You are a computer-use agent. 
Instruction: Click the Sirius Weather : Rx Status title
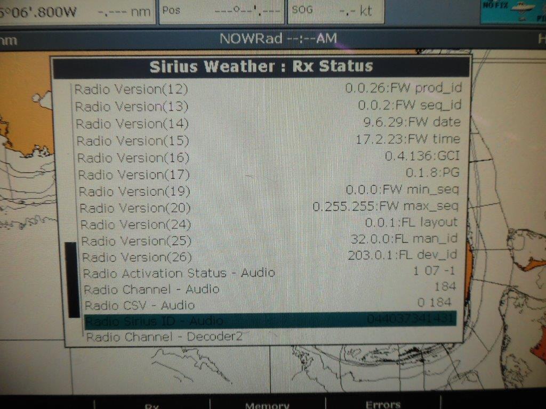click(261, 66)
